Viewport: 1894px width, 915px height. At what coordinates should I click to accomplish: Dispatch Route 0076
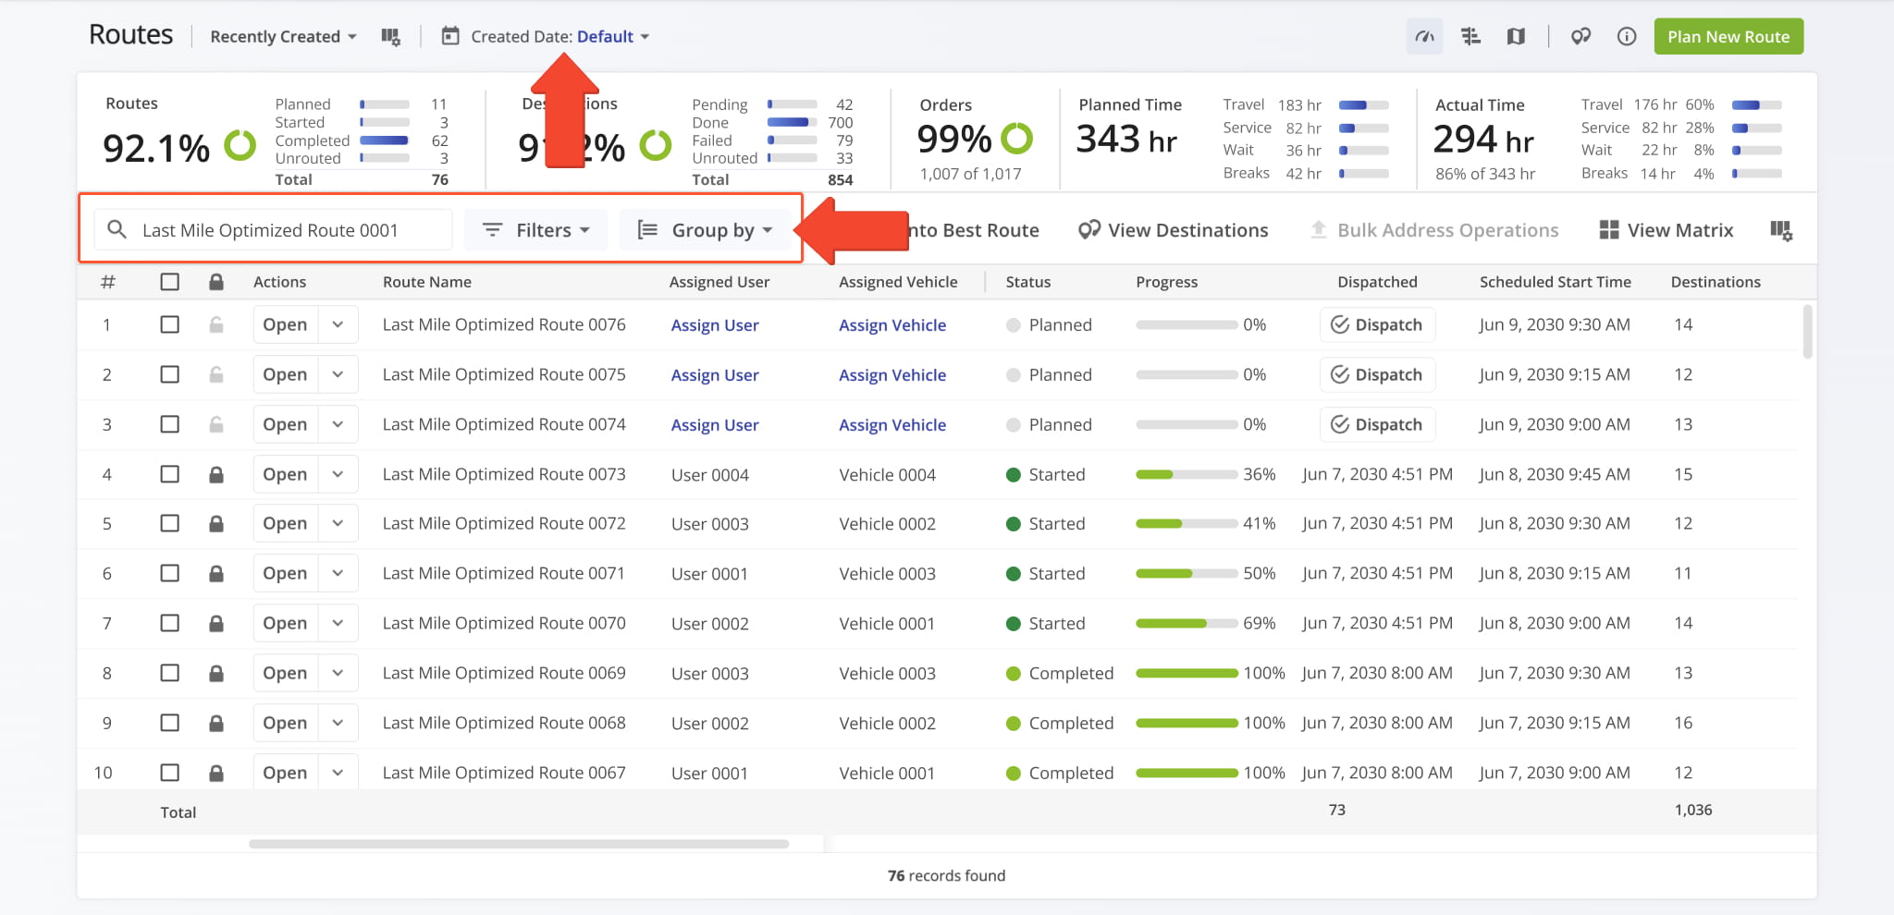point(1377,324)
